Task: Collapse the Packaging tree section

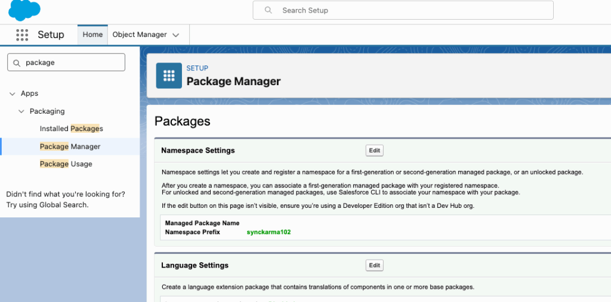Action: click(x=21, y=111)
